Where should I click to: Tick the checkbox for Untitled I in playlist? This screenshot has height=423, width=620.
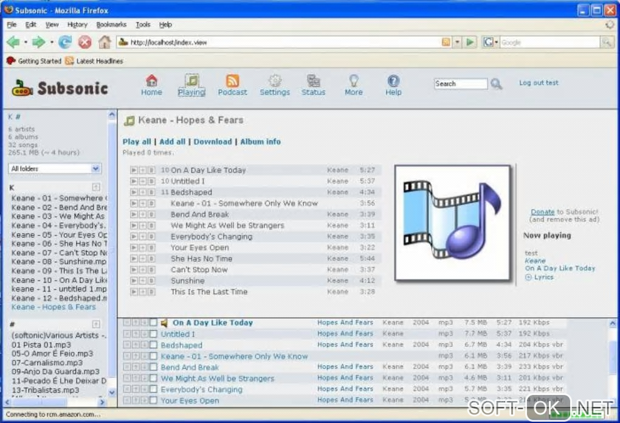pyautogui.click(x=153, y=334)
